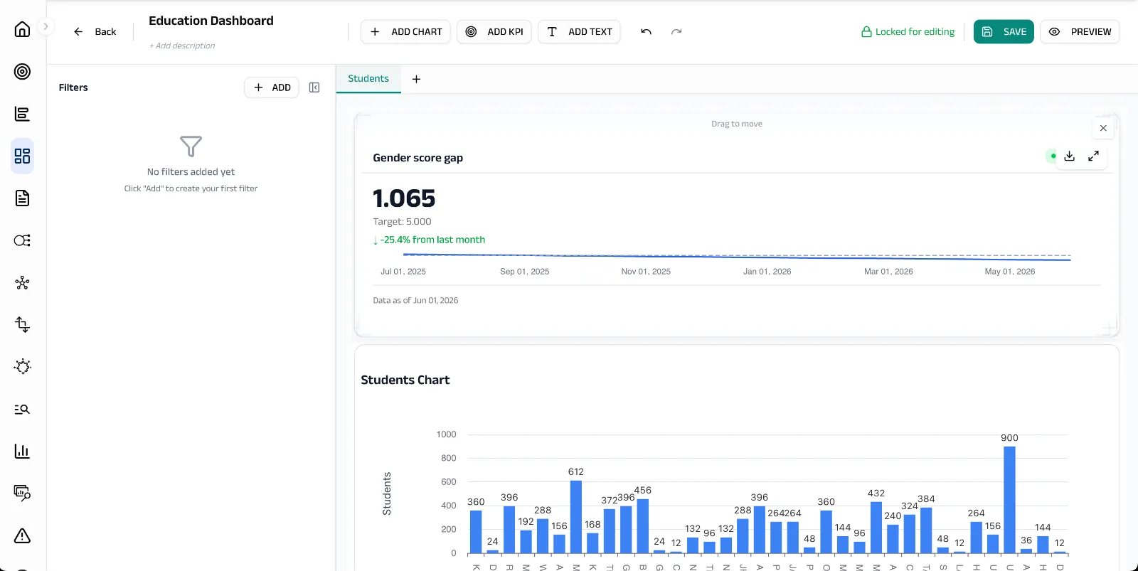Viewport: 1138px width, 571px height.
Task: Expand Gender score gap to fullscreen
Action: point(1093,156)
